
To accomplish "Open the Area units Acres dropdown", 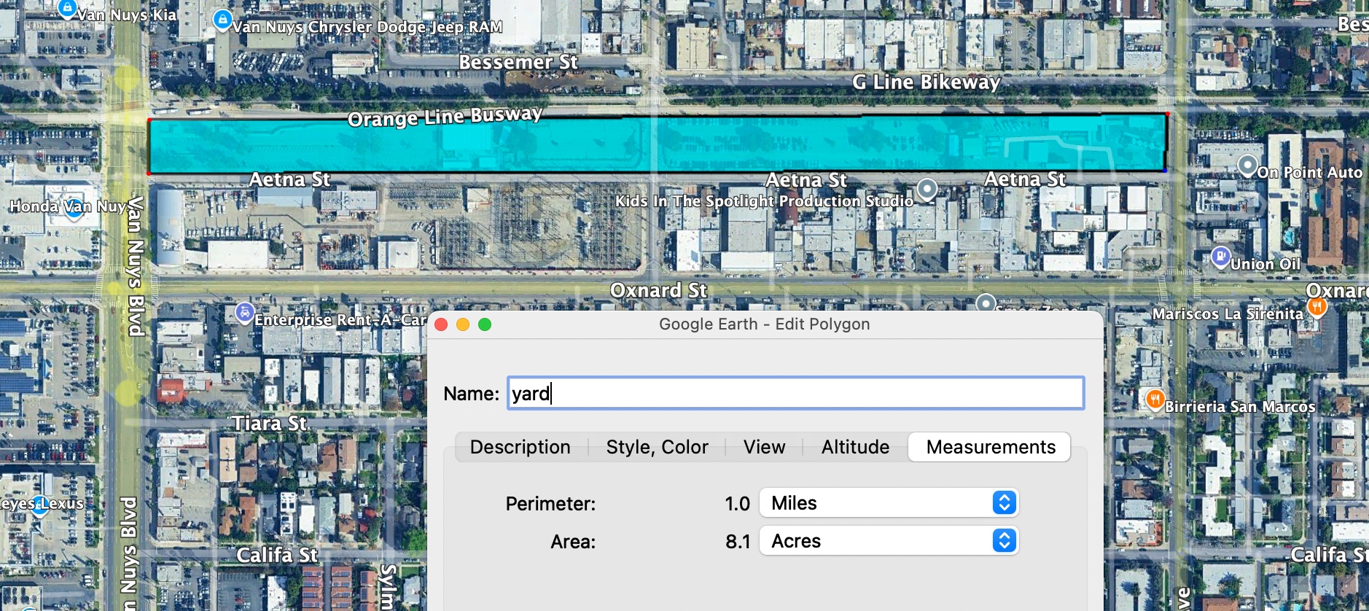I will (889, 541).
